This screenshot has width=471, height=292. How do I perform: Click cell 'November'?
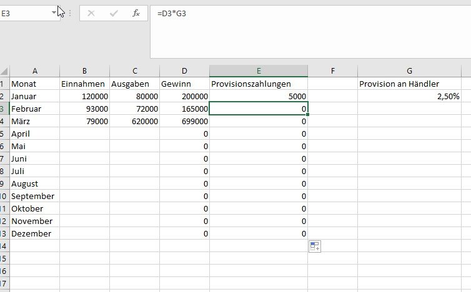pos(35,221)
